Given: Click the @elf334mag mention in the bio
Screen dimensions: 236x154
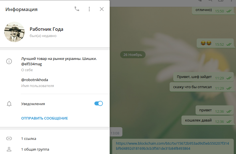Looking at the screenshot, I should pos(31,64).
